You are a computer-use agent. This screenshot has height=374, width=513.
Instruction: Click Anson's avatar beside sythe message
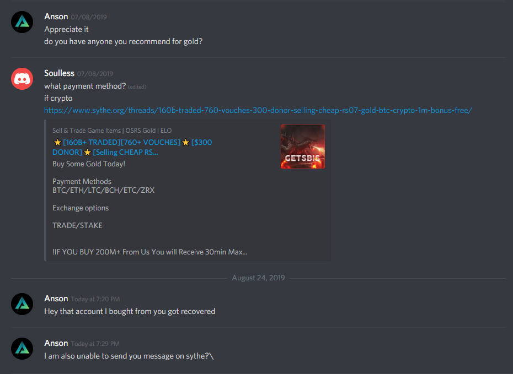(x=22, y=349)
